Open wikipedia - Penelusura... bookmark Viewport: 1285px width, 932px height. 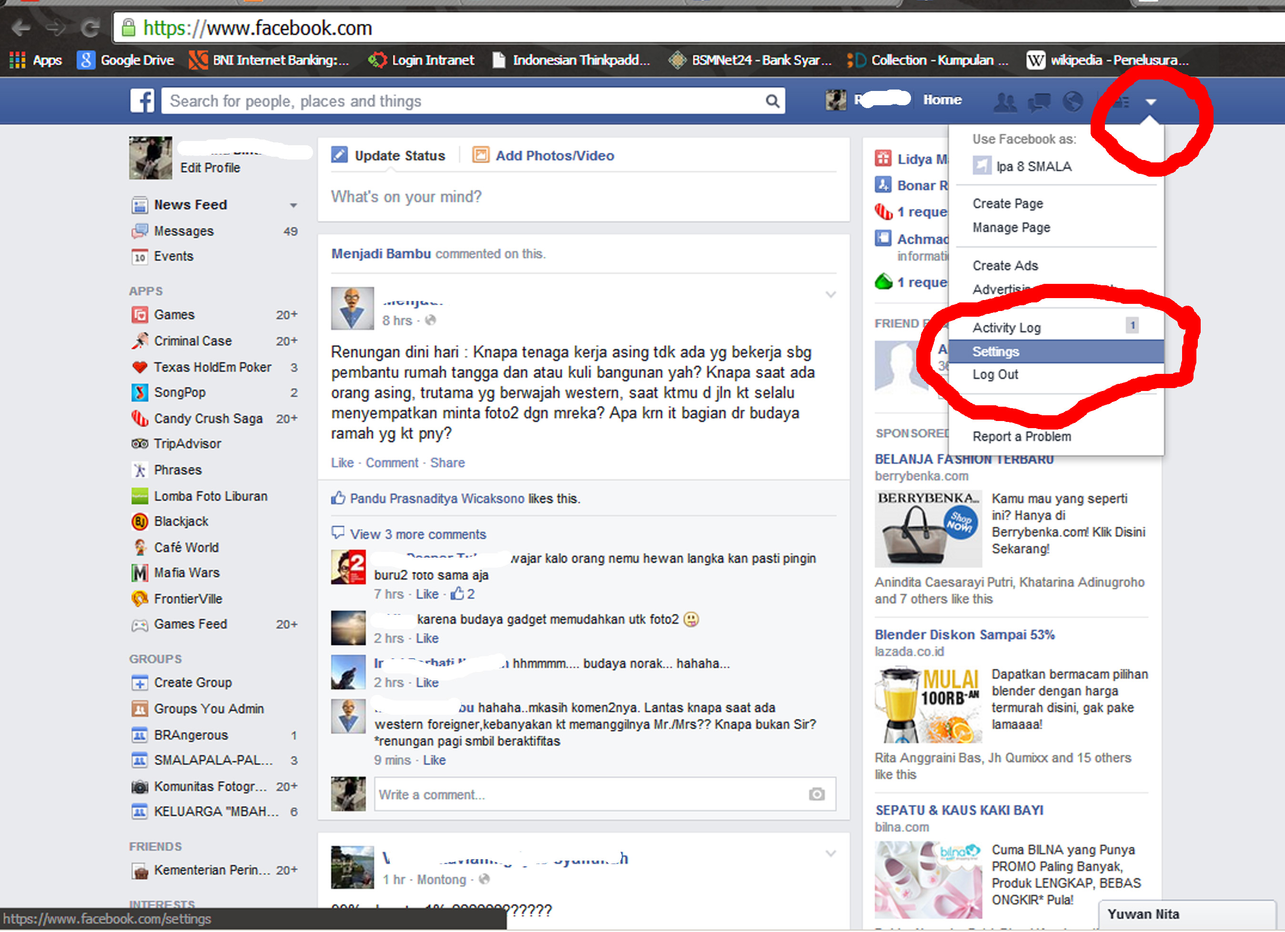click(x=1108, y=60)
